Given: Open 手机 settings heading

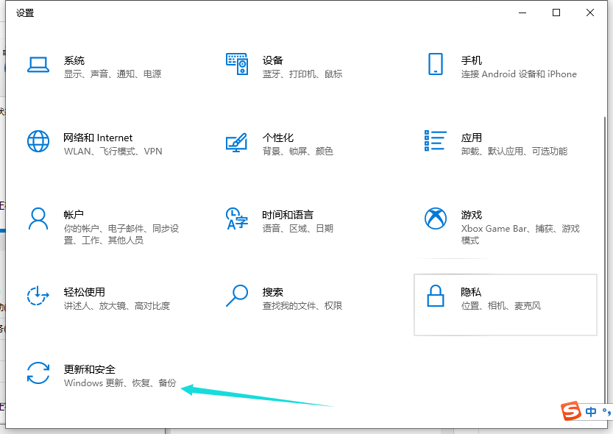Looking at the screenshot, I should tap(471, 60).
